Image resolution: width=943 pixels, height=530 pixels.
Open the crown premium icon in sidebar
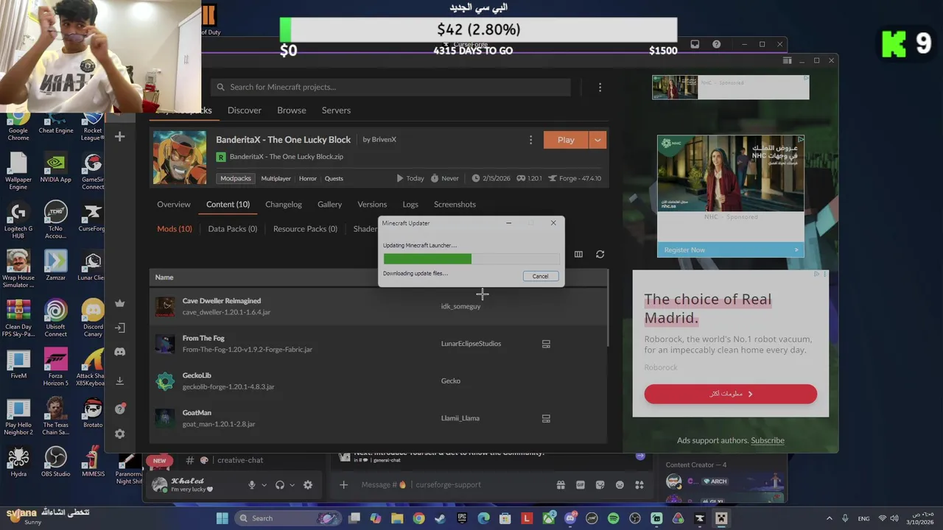point(120,303)
